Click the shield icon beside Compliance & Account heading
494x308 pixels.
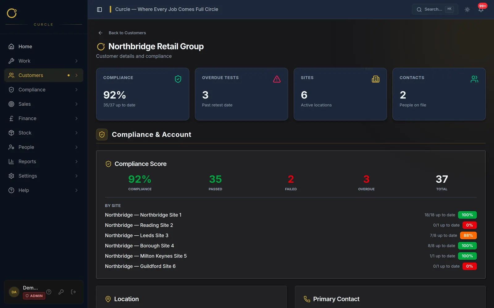[x=102, y=135]
